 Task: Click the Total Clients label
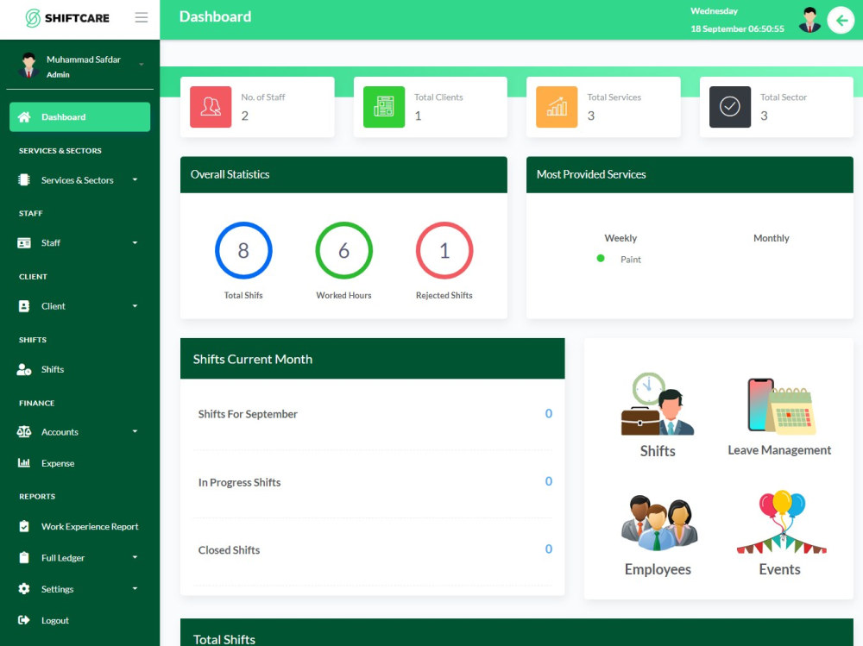pyautogui.click(x=438, y=97)
